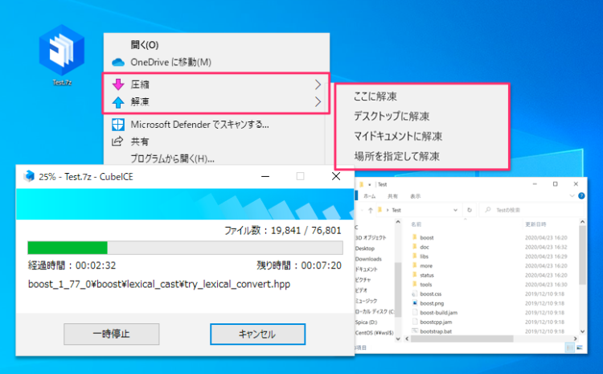Switch to large icons view in Explorer status bar
Screen dimensions: 603x374
click(x=580, y=347)
